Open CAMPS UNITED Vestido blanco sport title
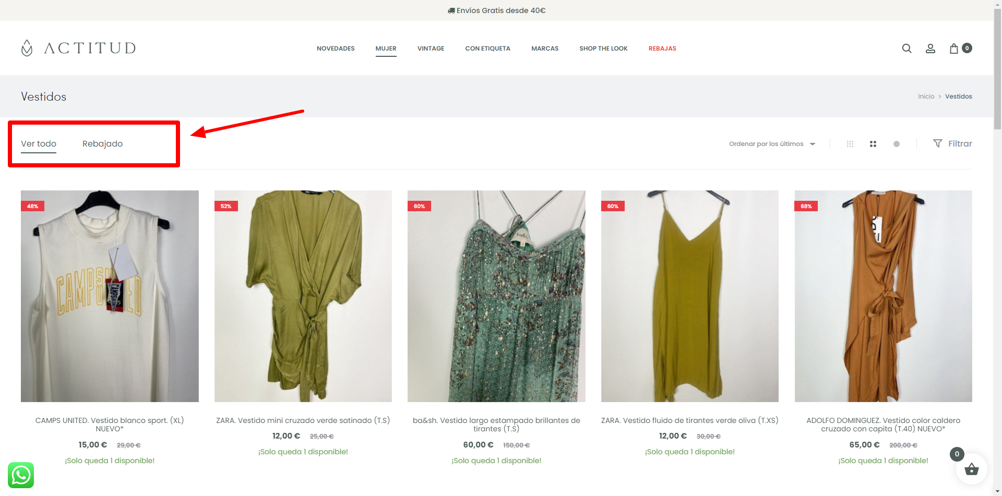 110,425
